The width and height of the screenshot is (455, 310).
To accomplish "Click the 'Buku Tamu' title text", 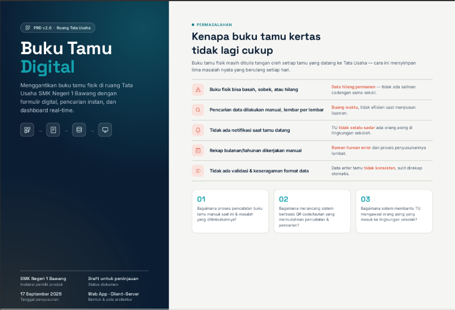I will point(66,48).
